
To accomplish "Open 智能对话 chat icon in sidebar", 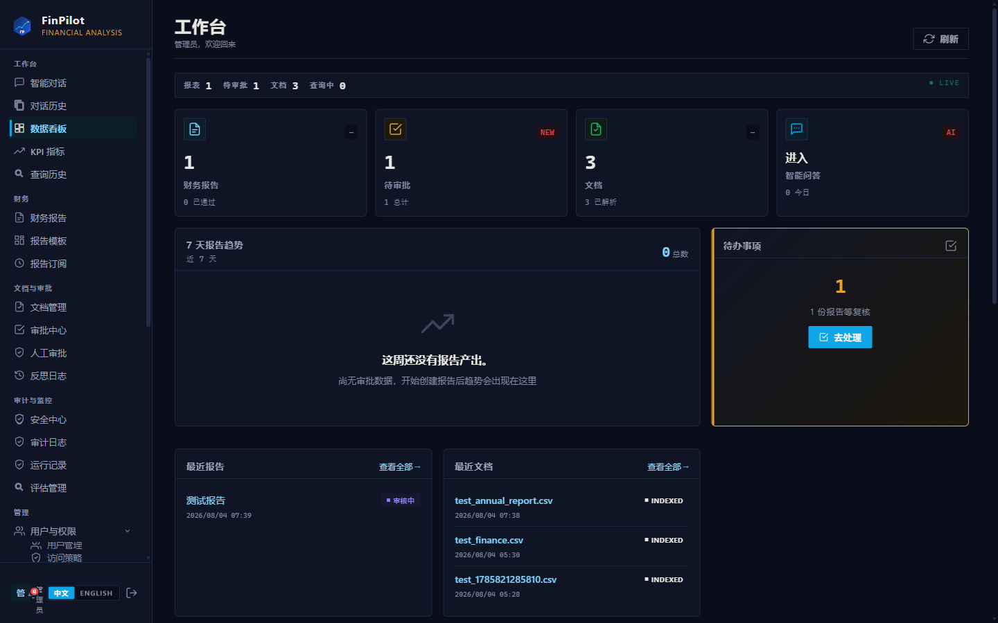I will [19, 82].
